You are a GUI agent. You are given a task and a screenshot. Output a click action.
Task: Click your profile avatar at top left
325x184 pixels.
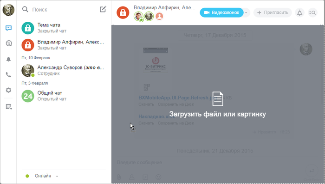(x=8, y=10)
